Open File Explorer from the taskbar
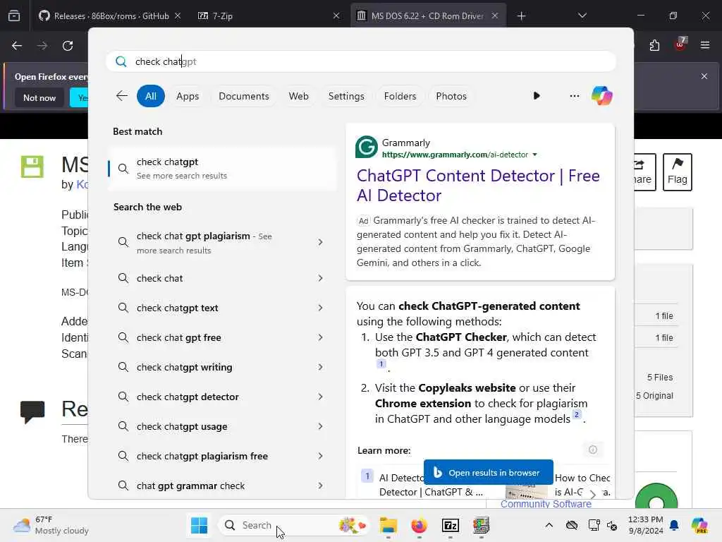The image size is (722, 542). coord(388,525)
